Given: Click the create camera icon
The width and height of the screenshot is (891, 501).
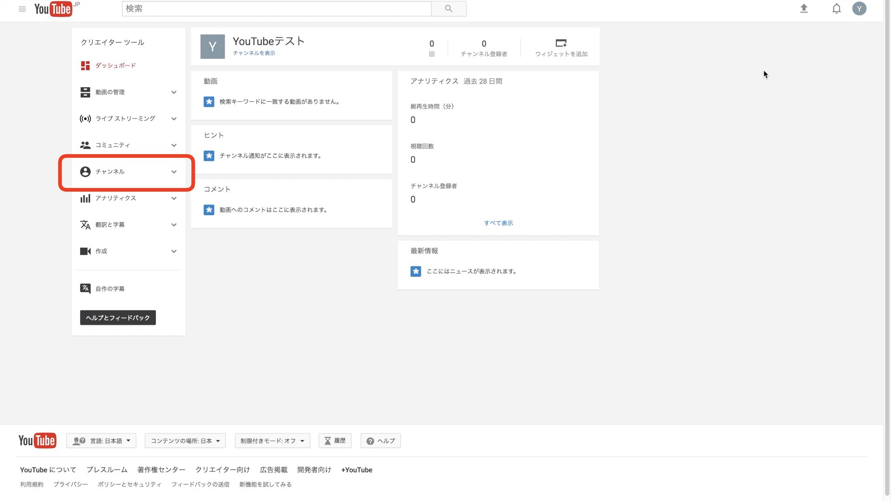Looking at the screenshot, I should tap(85, 251).
